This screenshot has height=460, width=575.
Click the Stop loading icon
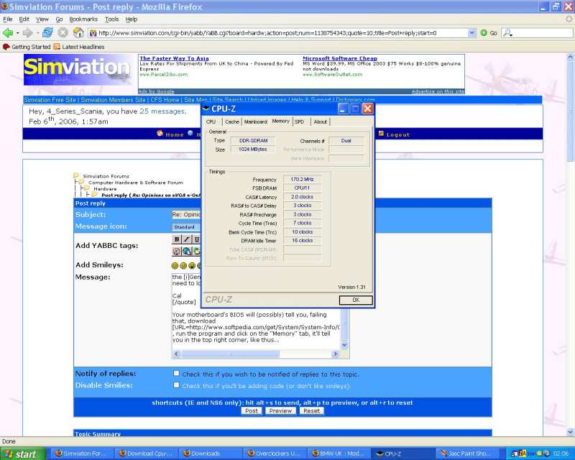pyautogui.click(x=63, y=32)
